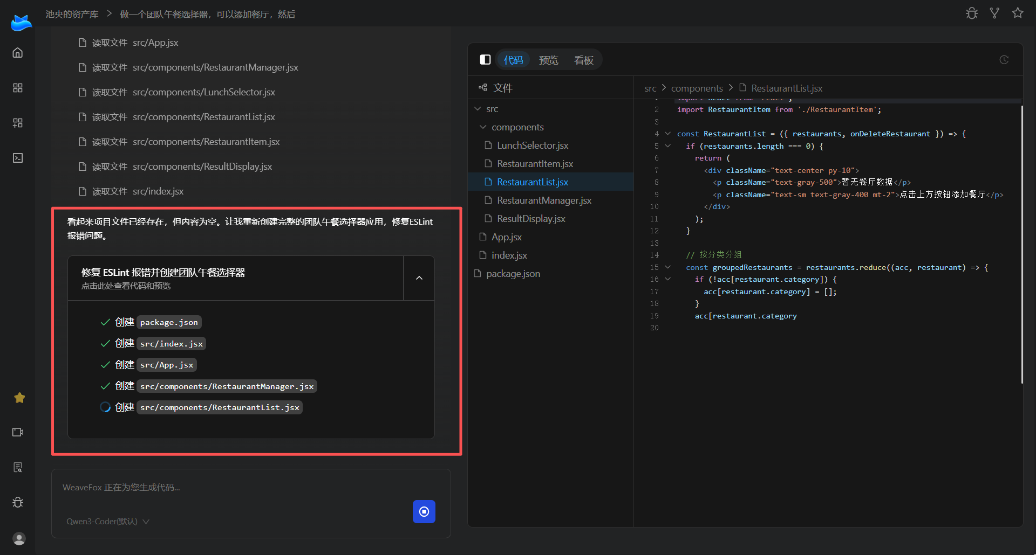Viewport: 1036px width, 555px height.
Task: Switch to the 代码 tab
Action: tap(513, 60)
